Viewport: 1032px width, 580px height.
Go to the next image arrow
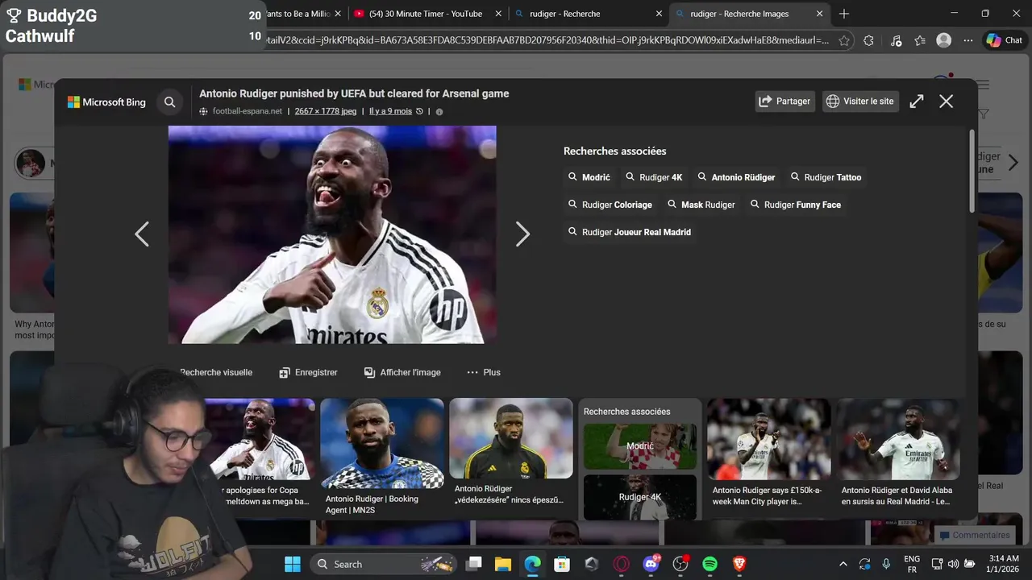[x=522, y=234]
